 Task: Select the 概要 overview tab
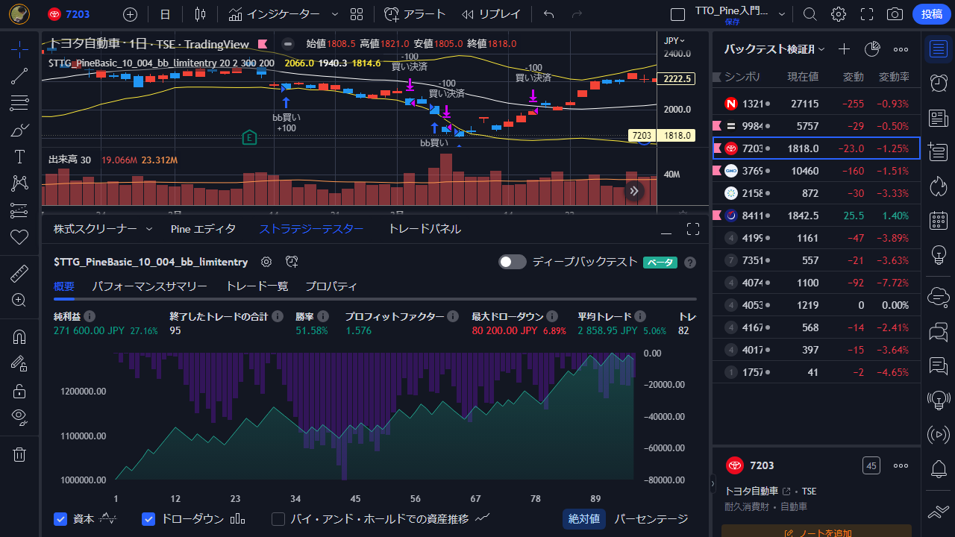coord(64,286)
